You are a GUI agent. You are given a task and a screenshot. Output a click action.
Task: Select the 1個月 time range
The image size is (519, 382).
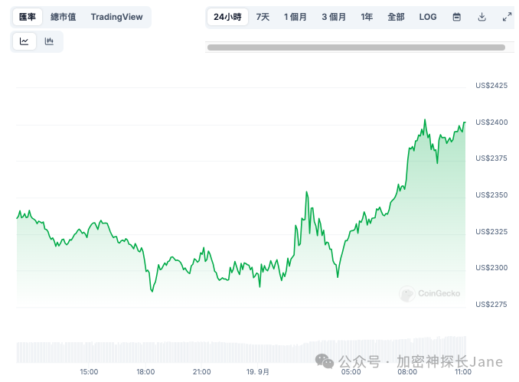tap(295, 17)
